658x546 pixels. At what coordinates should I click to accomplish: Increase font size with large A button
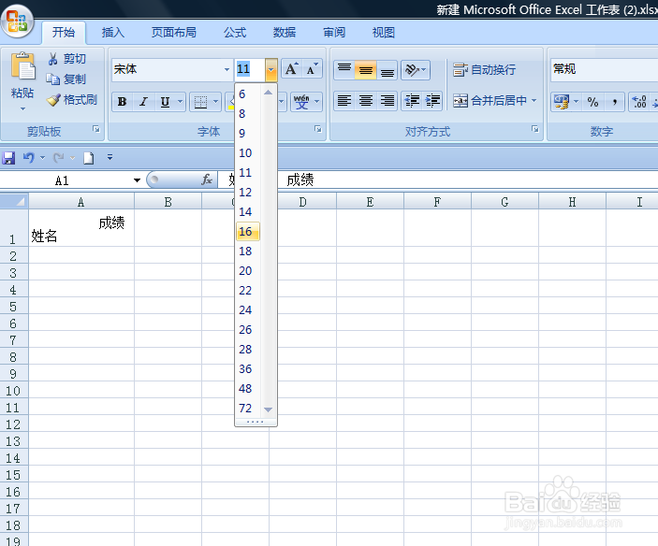(292, 69)
